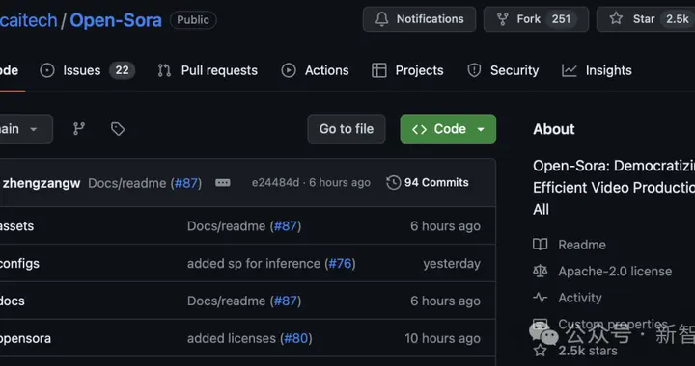Click the Security shield icon
The height and width of the screenshot is (366, 695).
point(474,70)
